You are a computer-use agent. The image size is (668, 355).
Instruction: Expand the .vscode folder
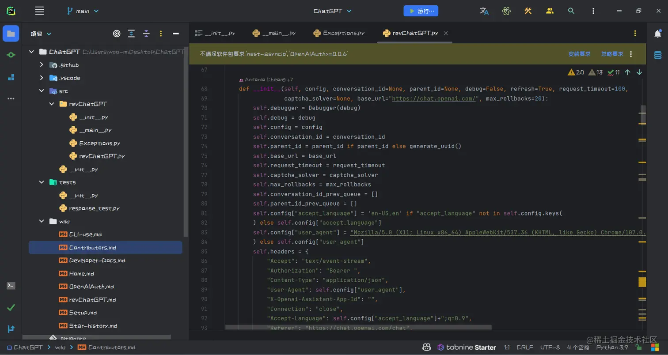[42, 78]
